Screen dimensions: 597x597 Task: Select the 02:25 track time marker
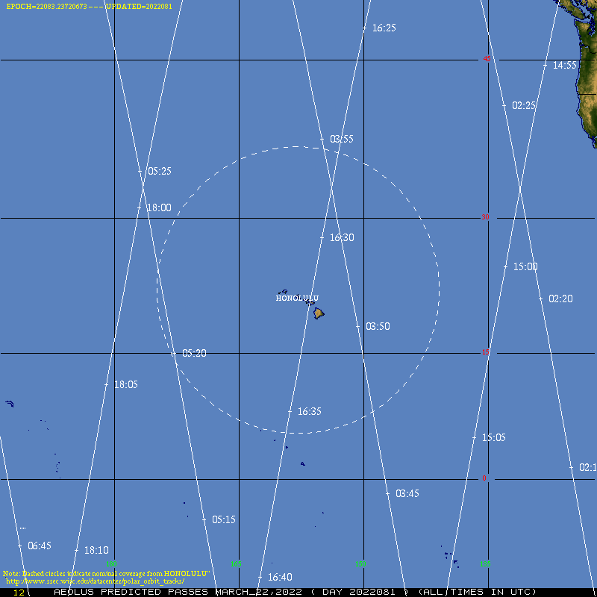pyautogui.click(x=524, y=105)
